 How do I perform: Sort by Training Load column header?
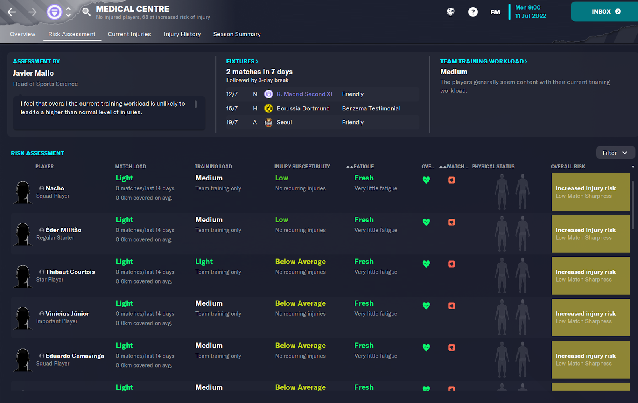tap(213, 166)
